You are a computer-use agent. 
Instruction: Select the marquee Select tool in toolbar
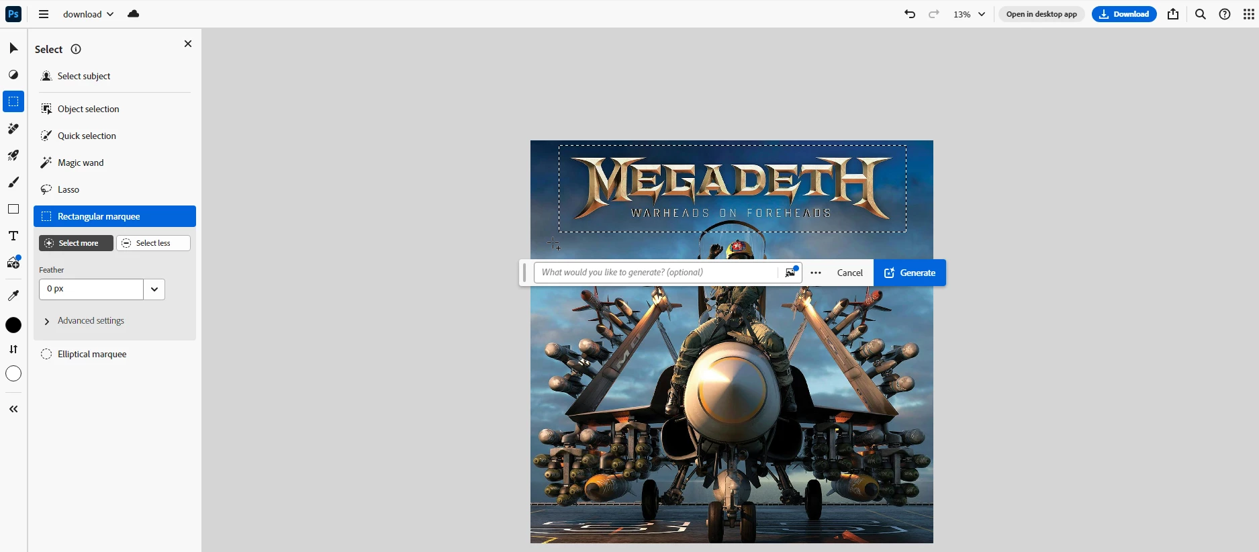tap(13, 101)
